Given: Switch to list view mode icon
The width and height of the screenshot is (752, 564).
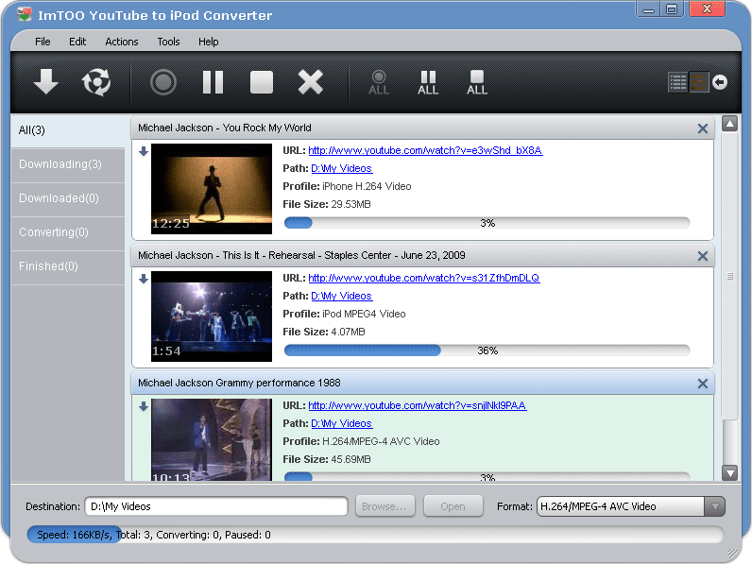Looking at the screenshot, I should [677, 82].
